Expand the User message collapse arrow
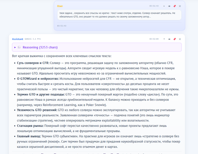Screen dimensions: 198x154 click(164, 6)
